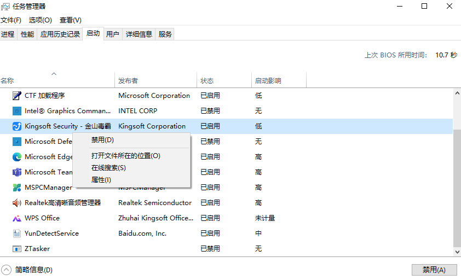
Task: Click the Intel Graphics Command icon
Action: pos(17,111)
